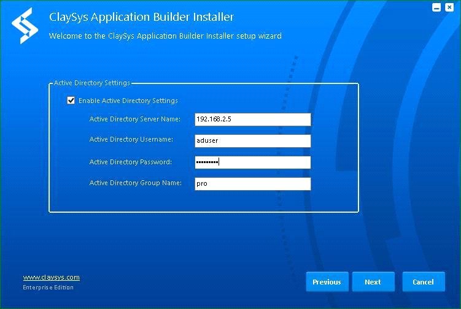Proceed with the Next button

[x=373, y=281]
